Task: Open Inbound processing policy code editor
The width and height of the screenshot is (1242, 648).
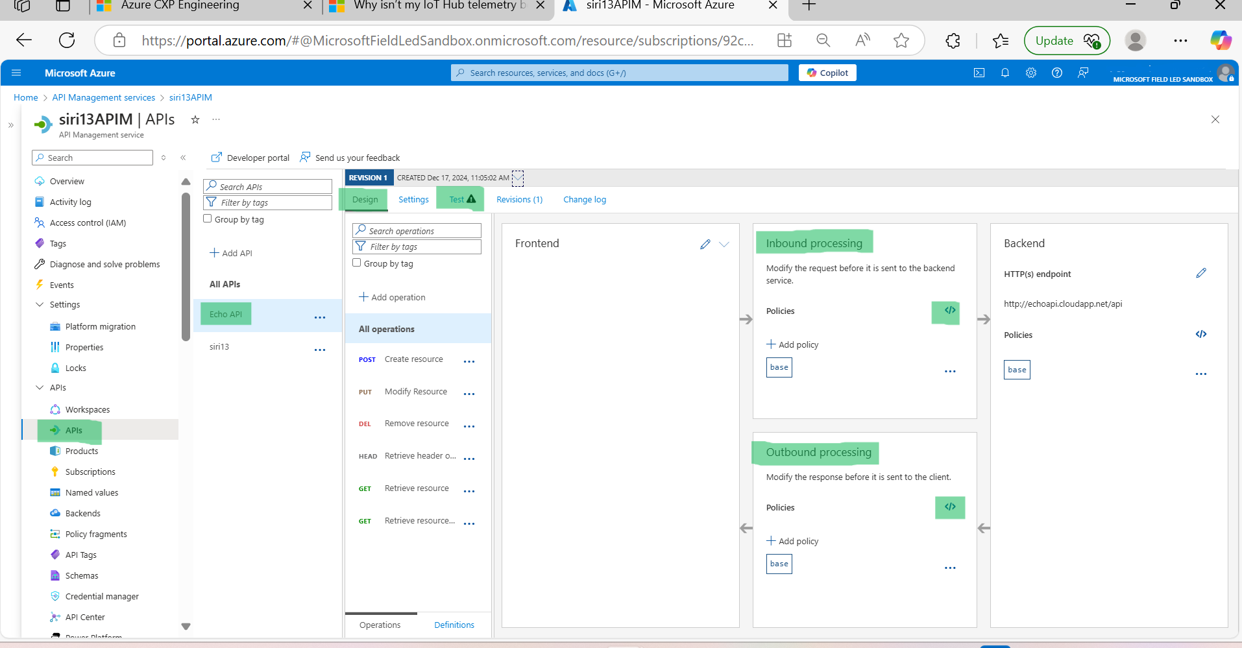Action: pyautogui.click(x=950, y=311)
